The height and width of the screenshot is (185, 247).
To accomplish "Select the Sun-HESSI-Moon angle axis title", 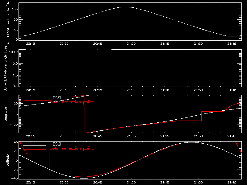I will (5, 68).
